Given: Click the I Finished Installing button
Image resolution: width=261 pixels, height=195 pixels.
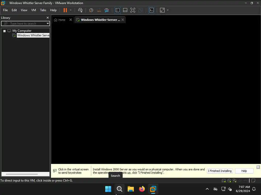Looking at the screenshot, I should tap(220, 171).
